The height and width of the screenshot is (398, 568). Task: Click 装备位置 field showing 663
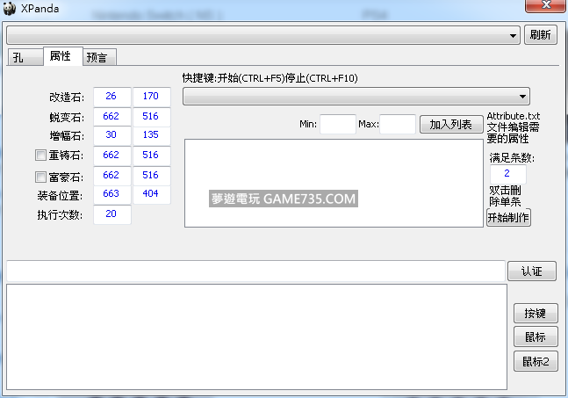tap(112, 195)
